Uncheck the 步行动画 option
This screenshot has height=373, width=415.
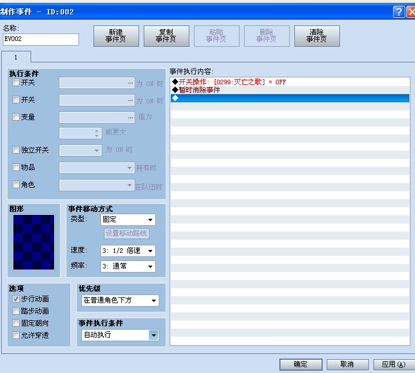click(16, 299)
